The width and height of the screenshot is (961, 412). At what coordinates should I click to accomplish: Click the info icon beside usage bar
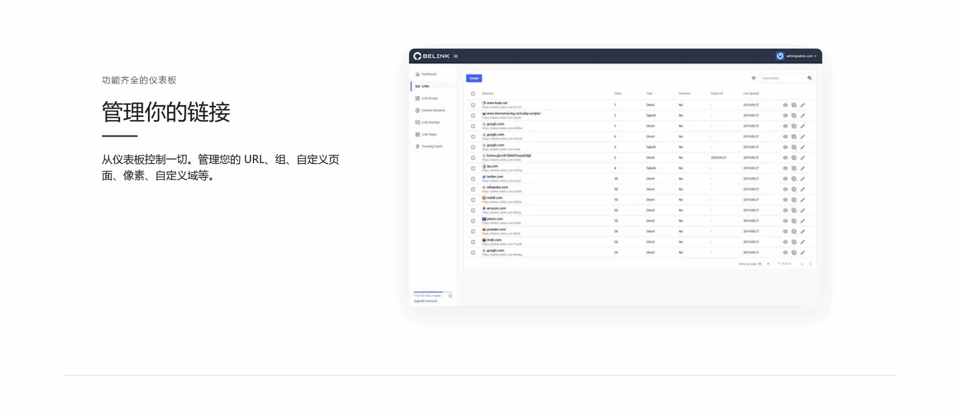coord(450,296)
